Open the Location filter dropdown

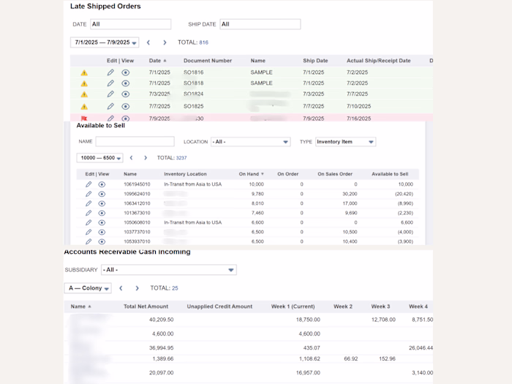(250, 142)
